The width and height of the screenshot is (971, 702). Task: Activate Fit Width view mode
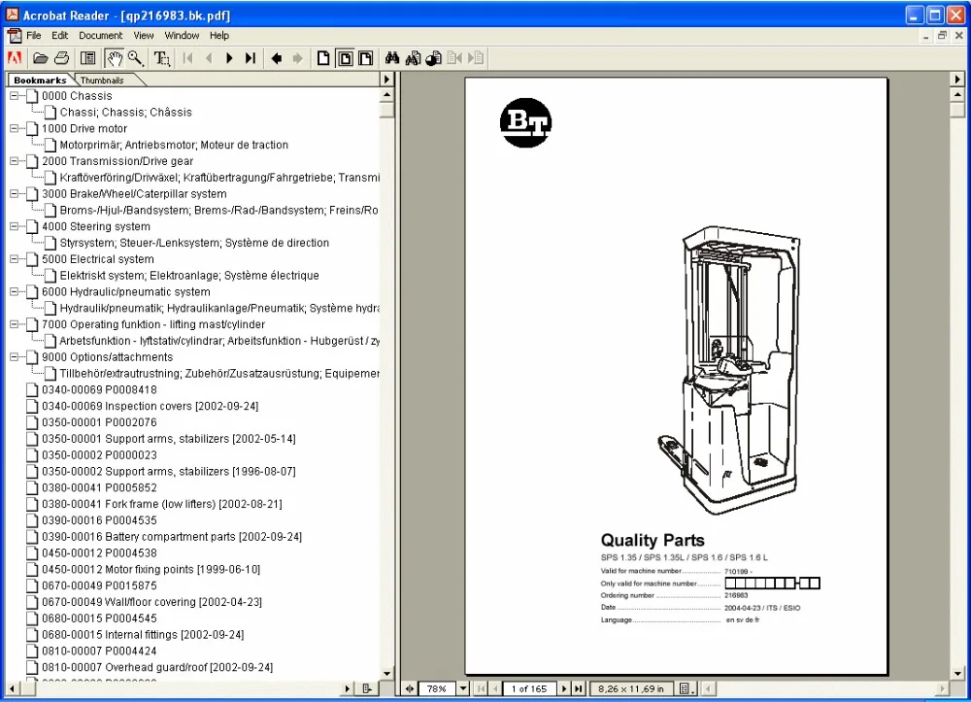tap(366, 57)
